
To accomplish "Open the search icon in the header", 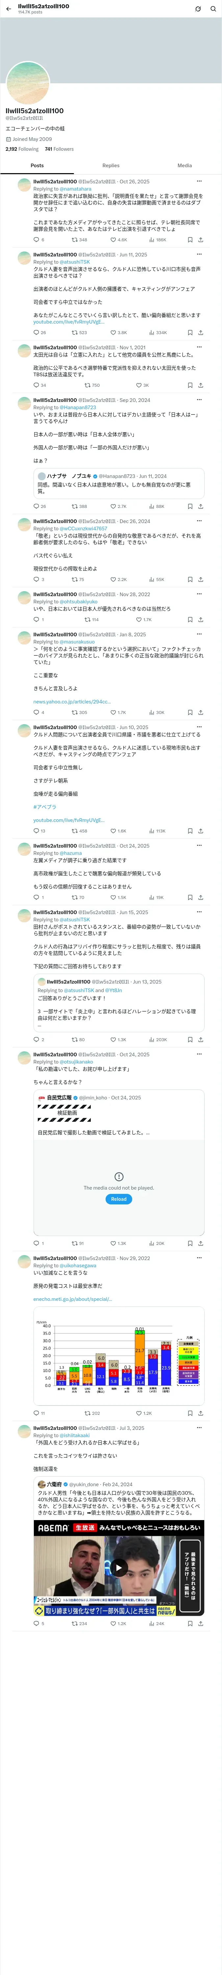I will pos(213,9).
